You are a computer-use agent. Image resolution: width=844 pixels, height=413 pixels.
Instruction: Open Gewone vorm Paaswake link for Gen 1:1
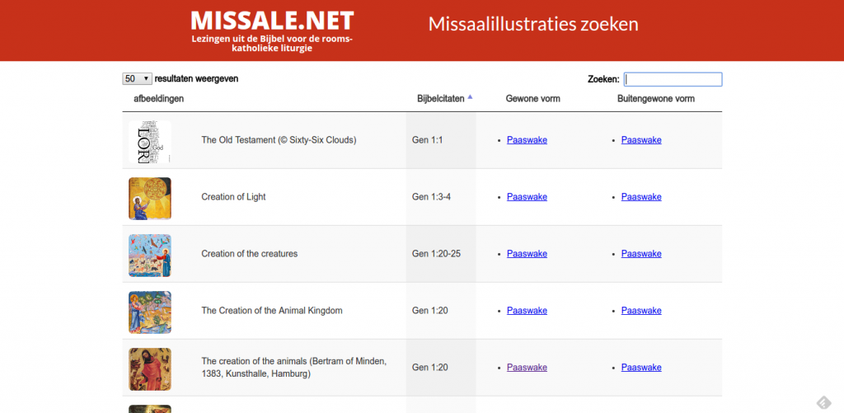527,140
